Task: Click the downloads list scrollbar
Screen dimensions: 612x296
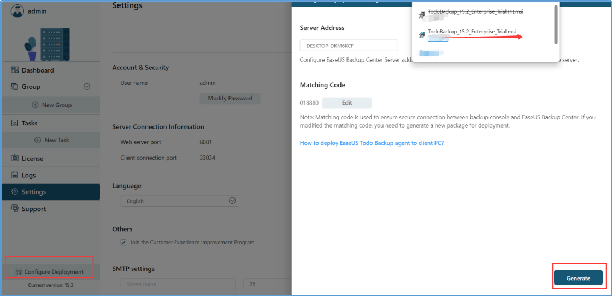Action: pyautogui.click(x=556, y=25)
